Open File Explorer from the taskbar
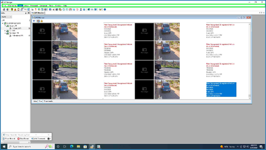 (x=78, y=147)
